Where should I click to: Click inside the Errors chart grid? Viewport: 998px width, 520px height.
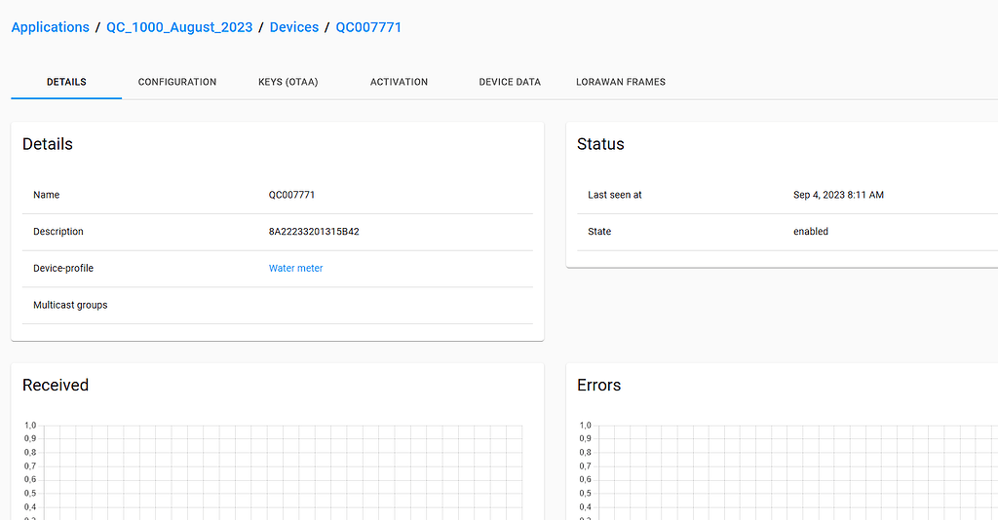tap(797, 472)
